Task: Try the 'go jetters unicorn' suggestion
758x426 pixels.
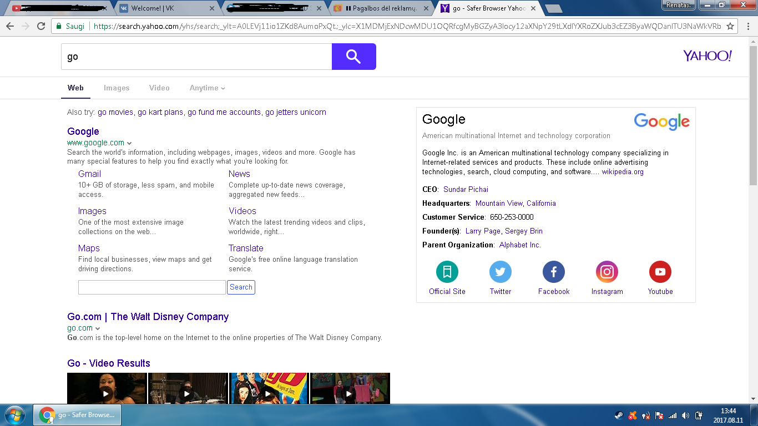Action: [296, 112]
